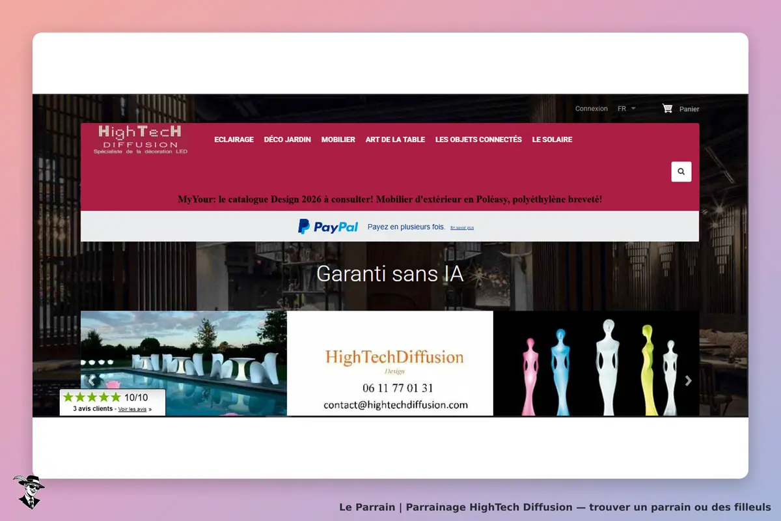Open the ART DE LA TABLE menu
781x521 pixels.
(395, 139)
